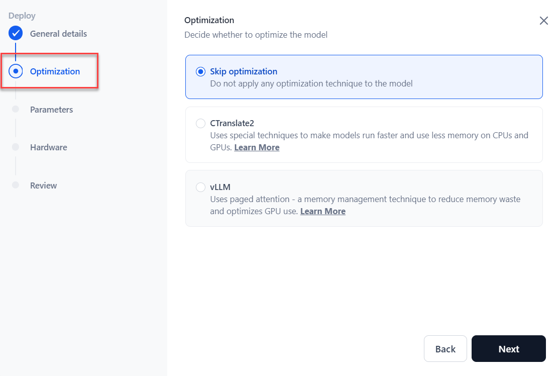This screenshot has width=560, height=376.
Task: Close the Deploy dialog with X icon
Action: 543,21
